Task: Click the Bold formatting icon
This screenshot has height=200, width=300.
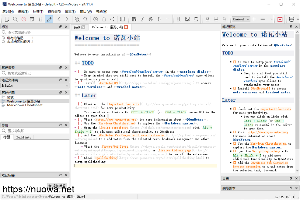Action: 134,19
